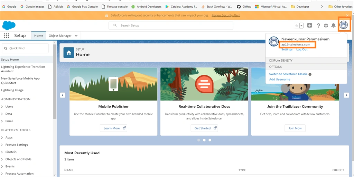
Task: Open Settings link in user menu
Action: click(287, 50)
